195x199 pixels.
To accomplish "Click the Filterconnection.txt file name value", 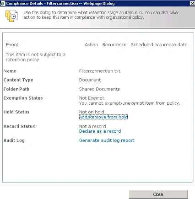I will (x=100, y=71).
